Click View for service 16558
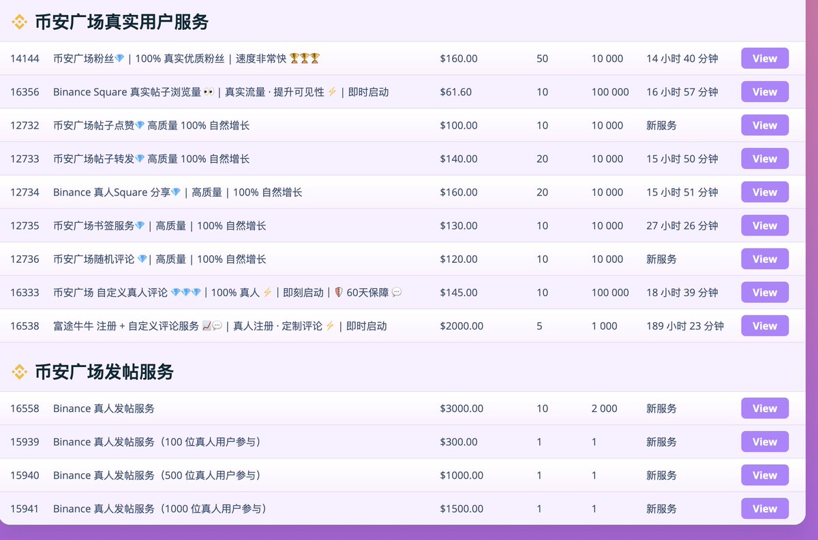Screen dimensions: 818x540 (765, 409)
